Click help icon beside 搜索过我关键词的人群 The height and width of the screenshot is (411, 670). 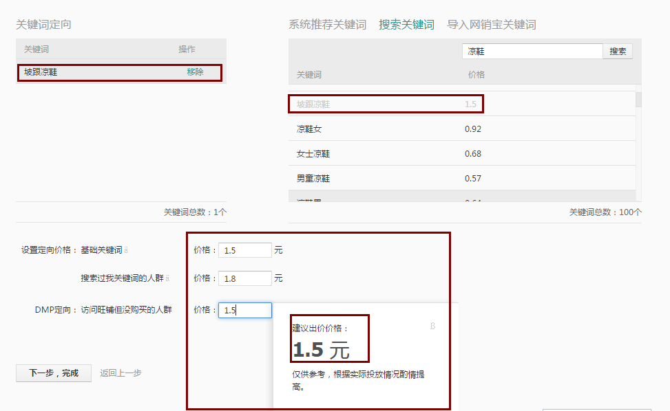point(168,279)
